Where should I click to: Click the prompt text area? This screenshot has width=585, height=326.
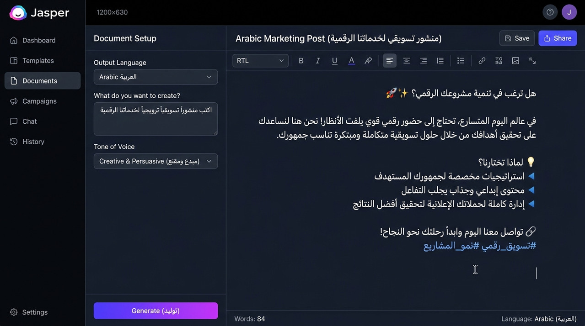click(x=156, y=119)
